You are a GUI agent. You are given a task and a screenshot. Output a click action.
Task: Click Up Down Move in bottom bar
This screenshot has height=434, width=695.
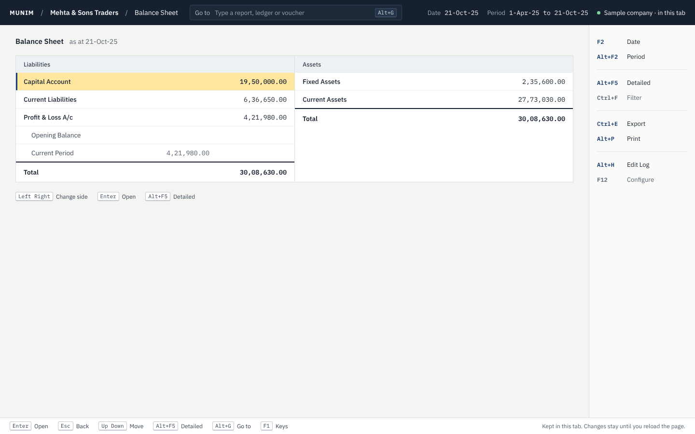(121, 426)
